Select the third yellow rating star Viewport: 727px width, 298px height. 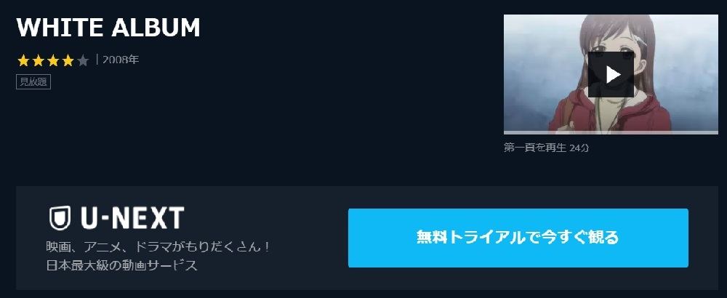pyautogui.click(x=53, y=60)
